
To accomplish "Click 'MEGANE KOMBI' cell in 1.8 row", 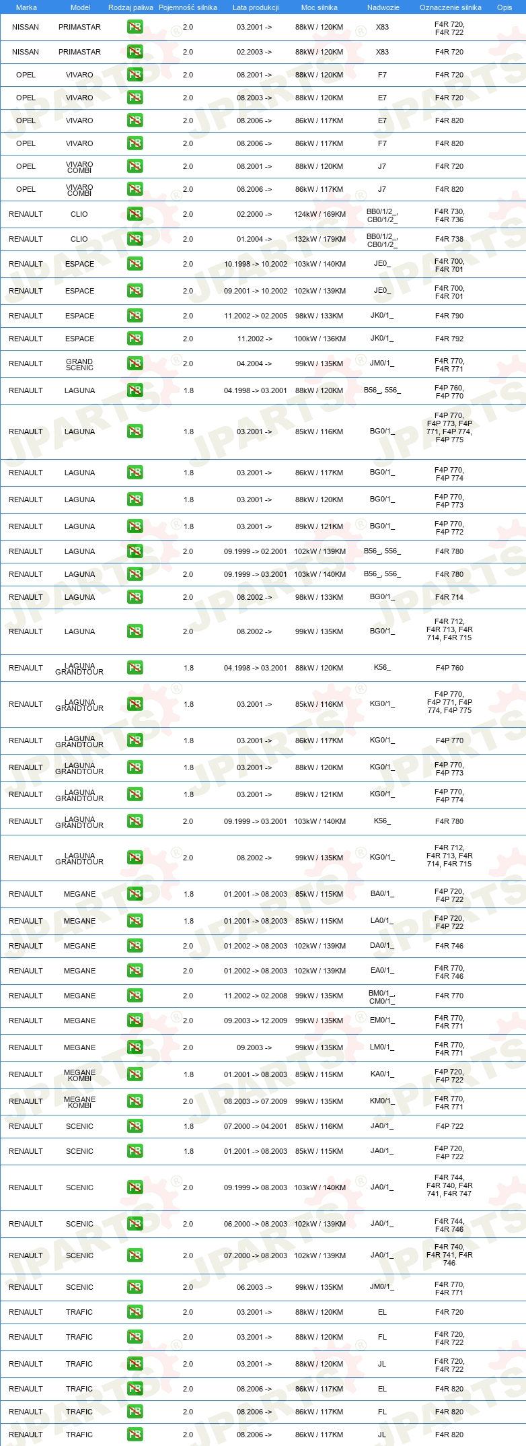I will coord(79,1075).
